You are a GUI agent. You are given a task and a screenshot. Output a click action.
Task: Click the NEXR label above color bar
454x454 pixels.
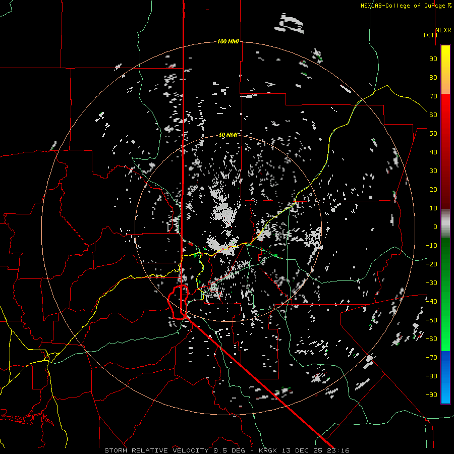click(x=443, y=30)
